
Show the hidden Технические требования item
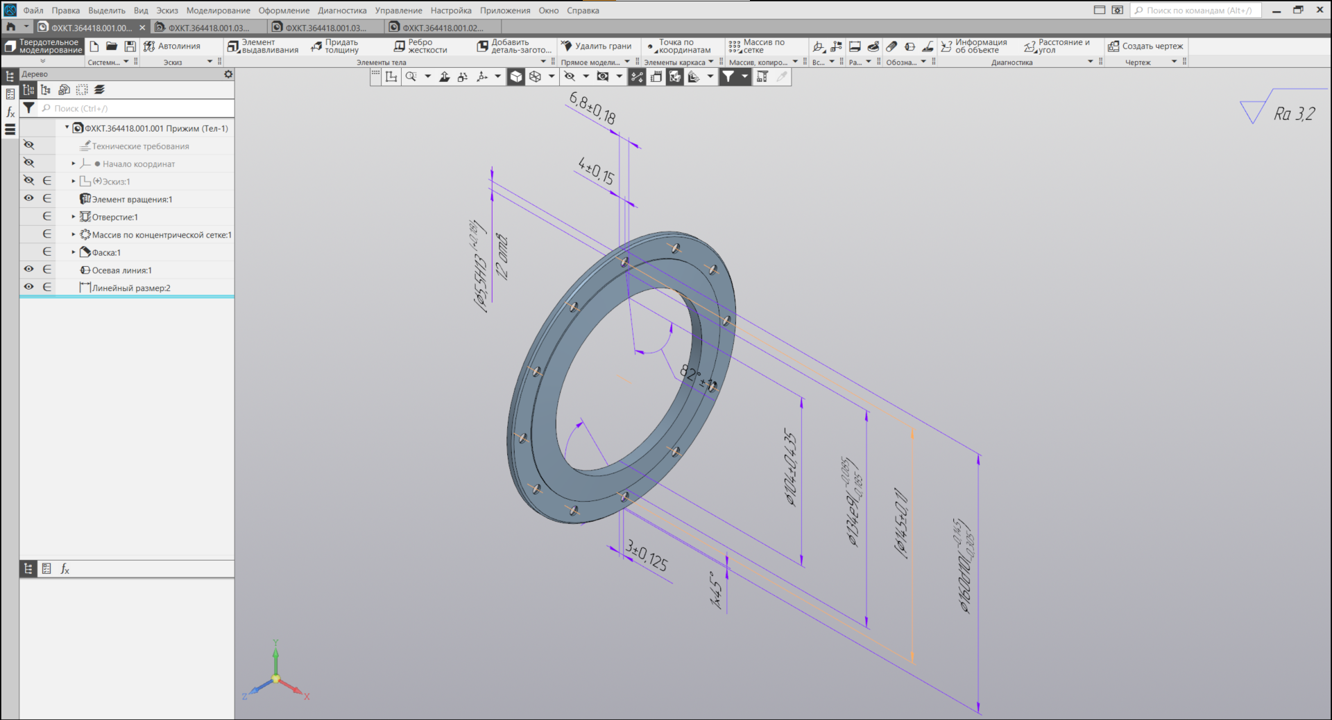tap(29, 145)
